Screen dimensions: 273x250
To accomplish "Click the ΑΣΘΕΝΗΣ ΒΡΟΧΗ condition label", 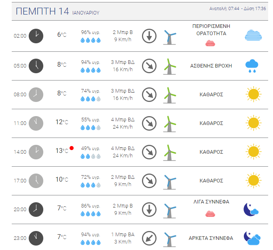I will (211, 66).
